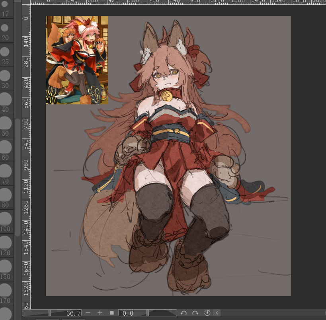Click the reference image on the canvas

(77, 60)
